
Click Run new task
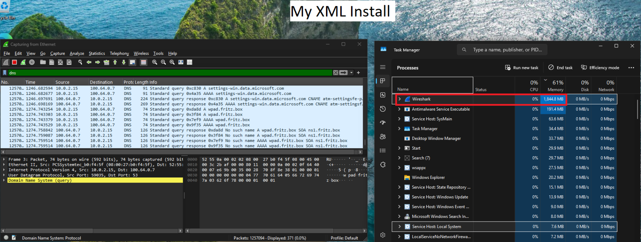pos(521,68)
